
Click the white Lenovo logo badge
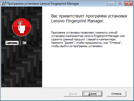click(12, 43)
